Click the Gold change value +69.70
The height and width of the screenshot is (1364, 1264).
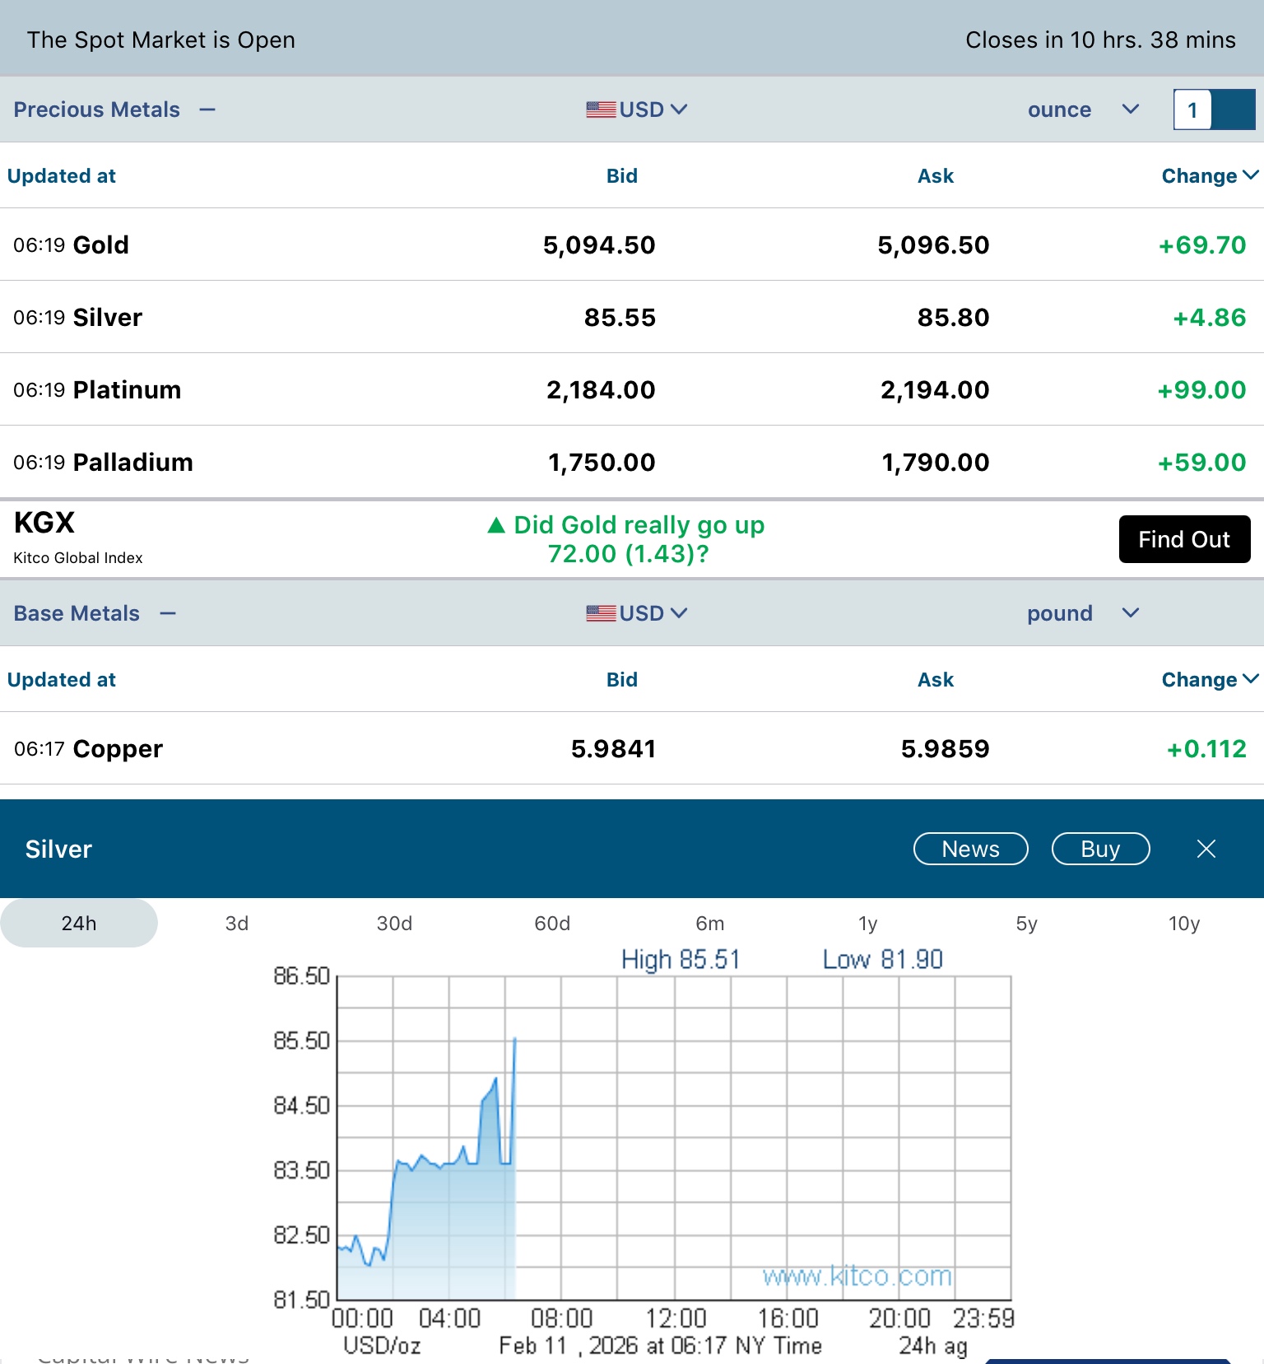[x=1202, y=244]
